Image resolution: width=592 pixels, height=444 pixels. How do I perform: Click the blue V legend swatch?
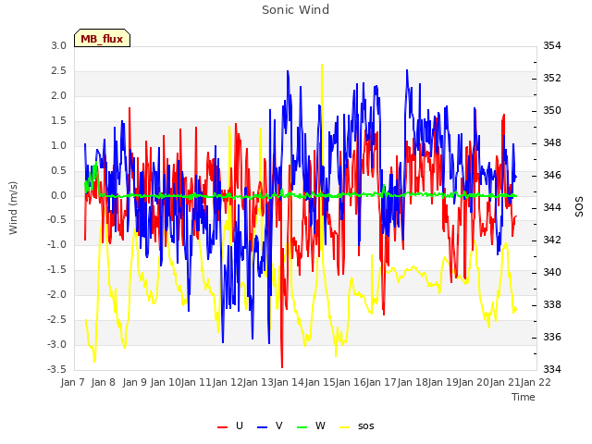(x=262, y=427)
